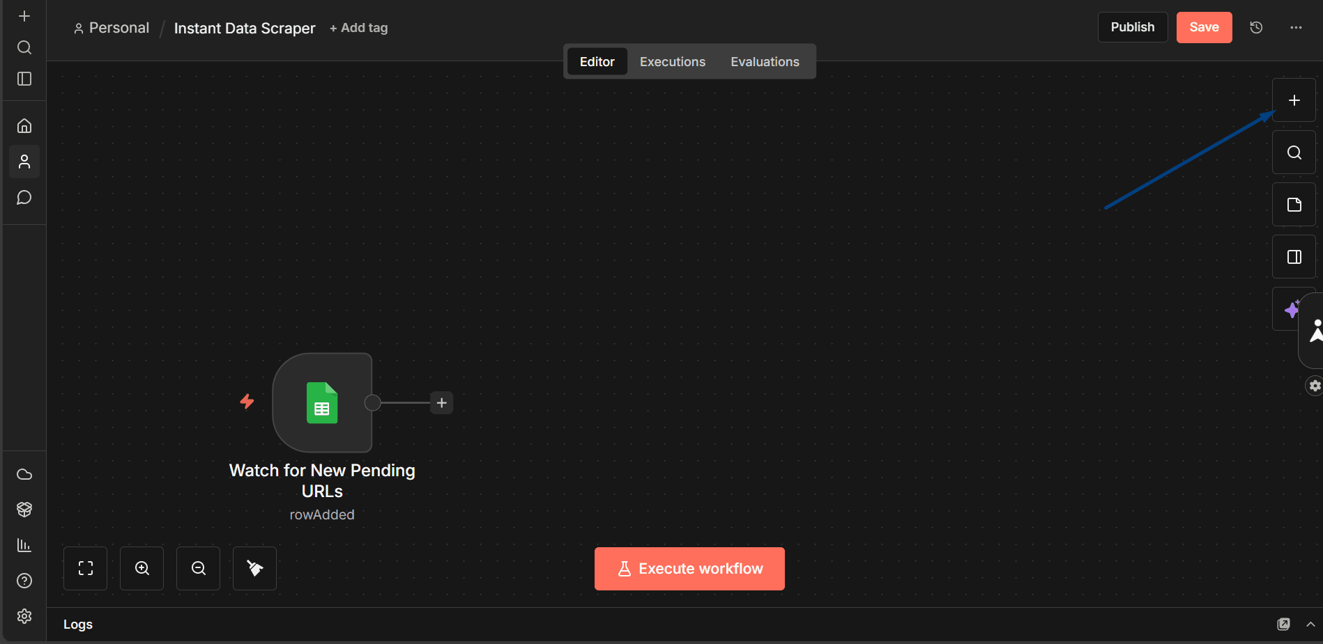This screenshot has width=1323, height=644.
Task: Click the Logs panel header label
Action: click(x=78, y=625)
